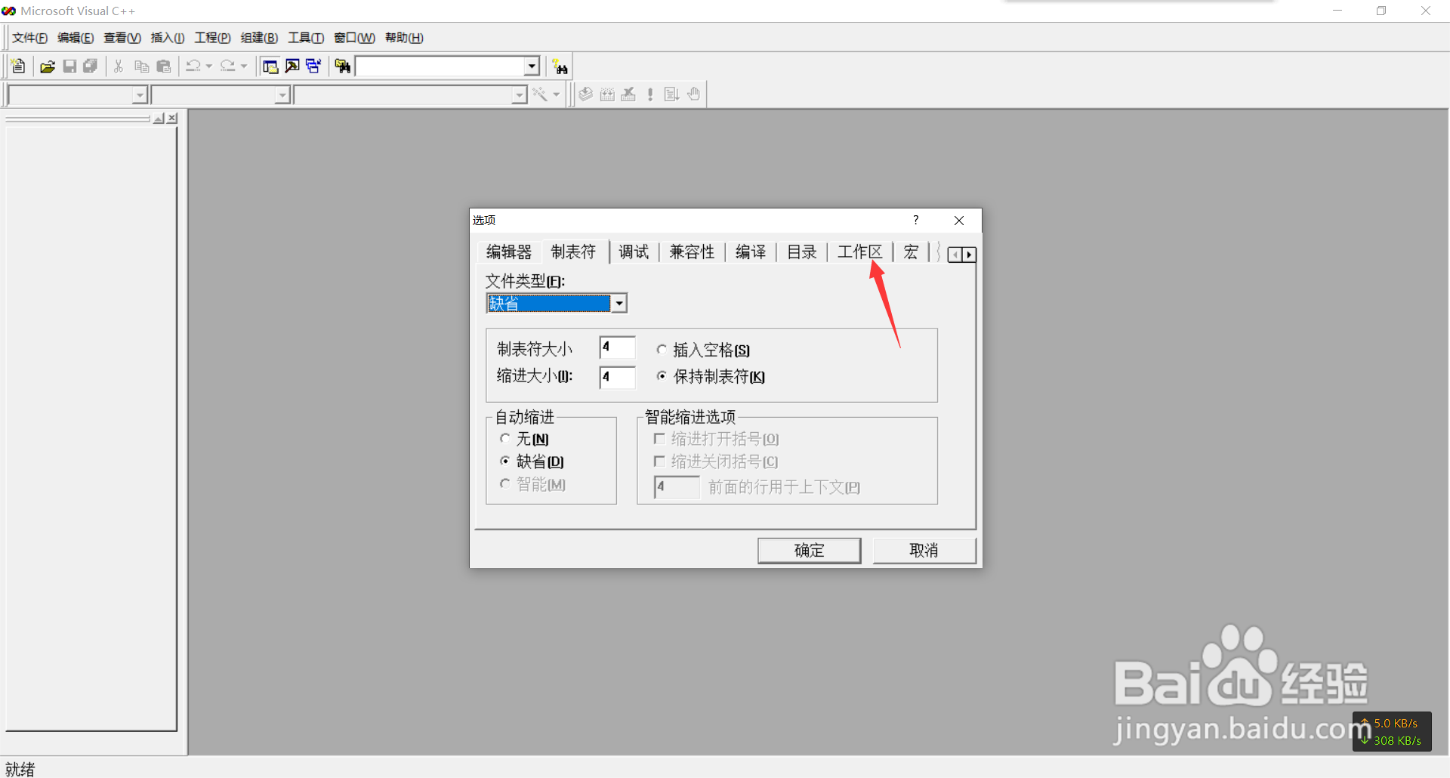1450x778 pixels.
Task: Check indent closing brace checkbox
Action: (659, 462)
